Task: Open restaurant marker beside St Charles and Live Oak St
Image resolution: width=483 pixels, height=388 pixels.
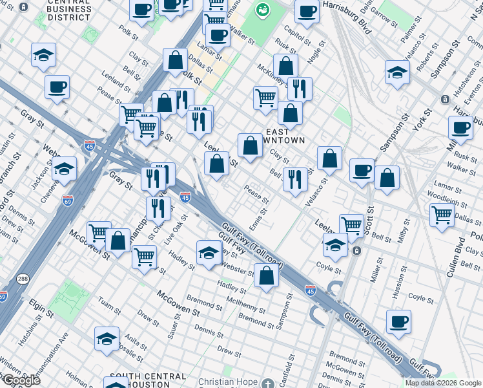Action: [x=158, y=209]
